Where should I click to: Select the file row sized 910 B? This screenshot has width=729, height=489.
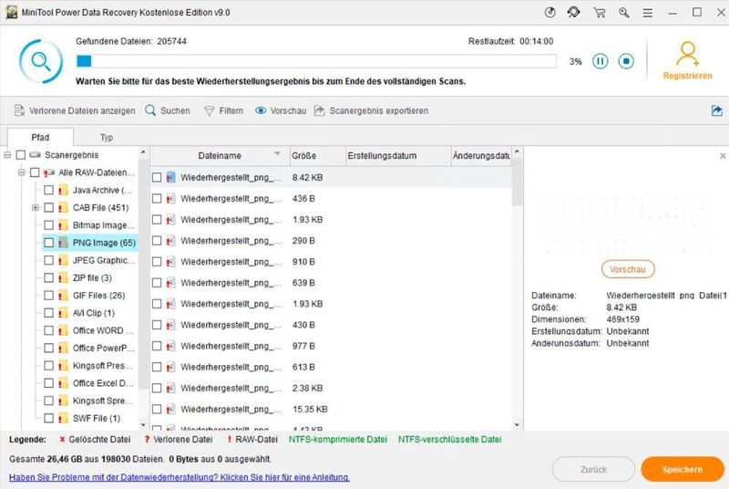click(x=331, y=262)
